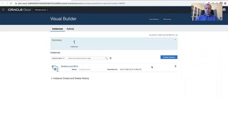Click the search magnifier icon
228x128 pixels.
(107, 58)
